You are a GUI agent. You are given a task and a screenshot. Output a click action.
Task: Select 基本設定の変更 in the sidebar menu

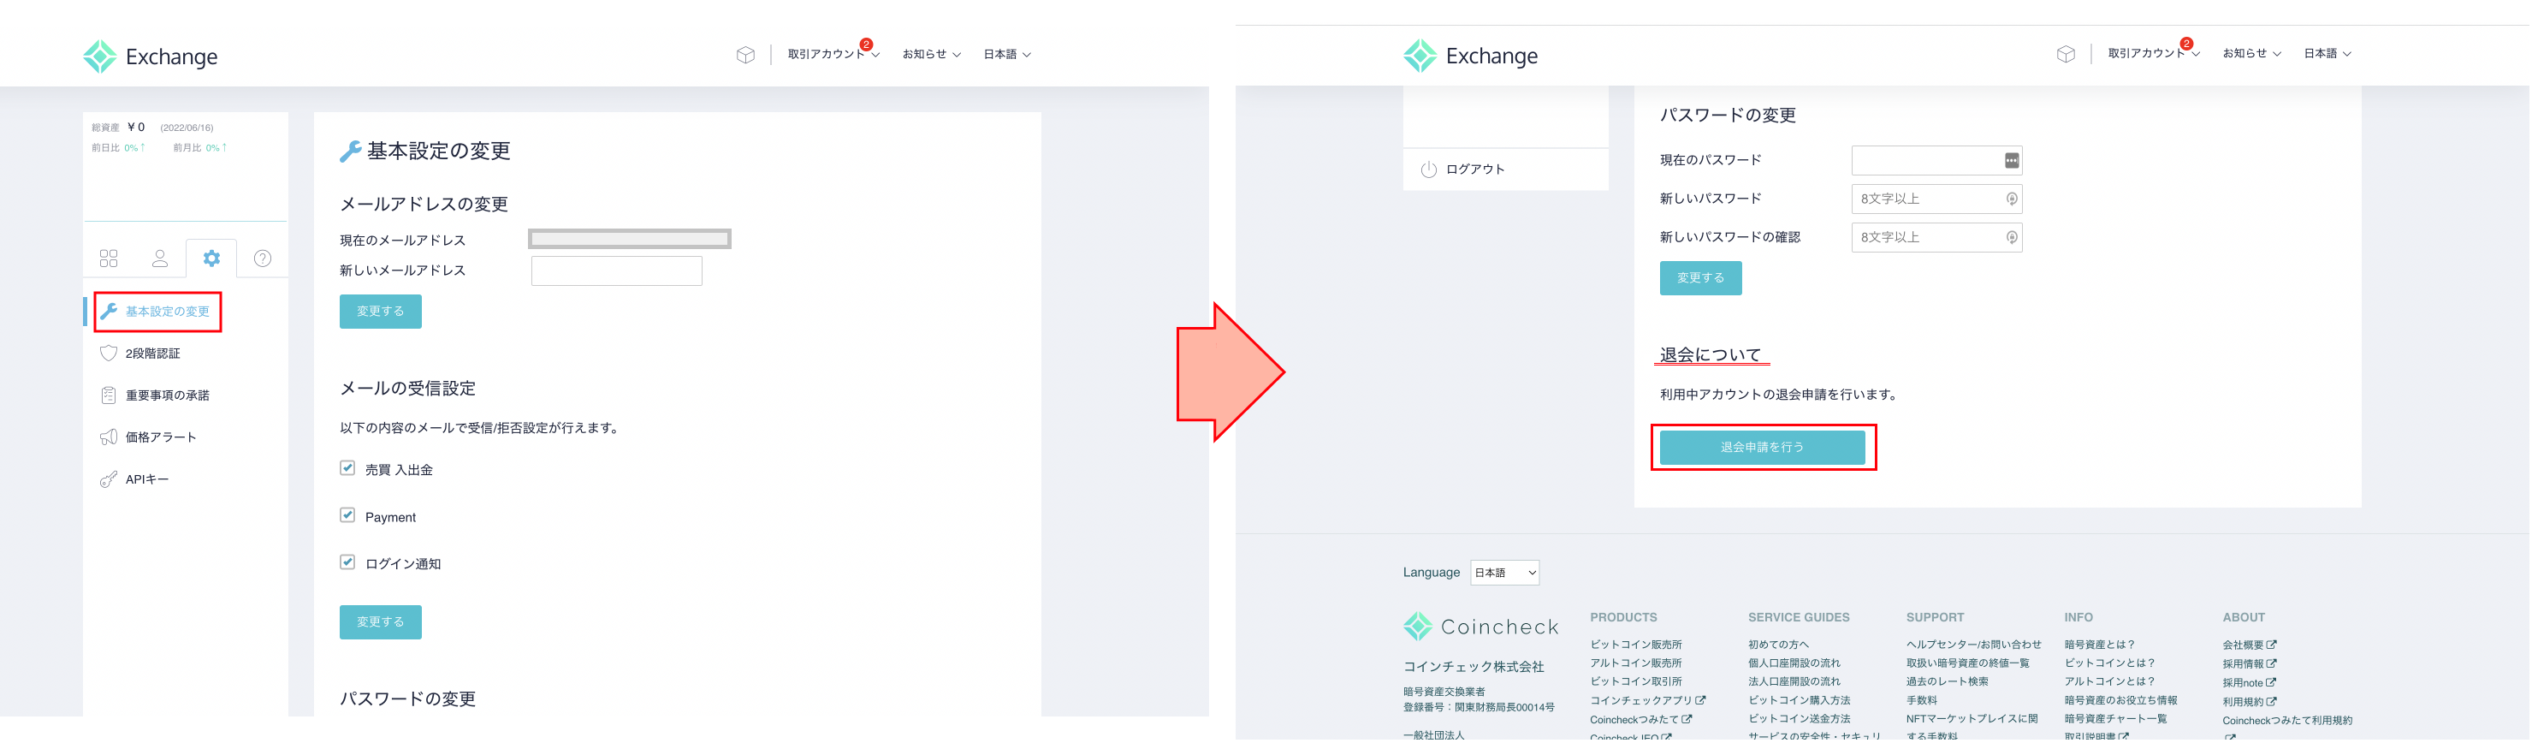[x=167, y=312]
